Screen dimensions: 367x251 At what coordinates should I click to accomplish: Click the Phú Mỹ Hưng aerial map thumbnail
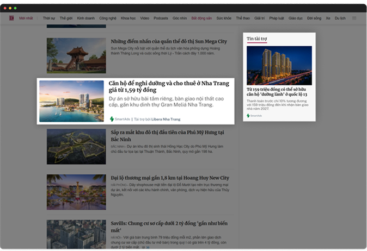[76, 147]
